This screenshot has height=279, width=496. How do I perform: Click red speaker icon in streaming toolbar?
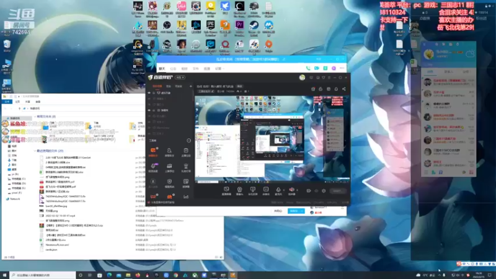291,190
